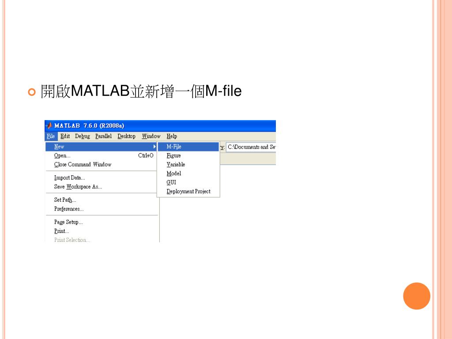
Task: Open the Debug menu
Action: [83, 136]
